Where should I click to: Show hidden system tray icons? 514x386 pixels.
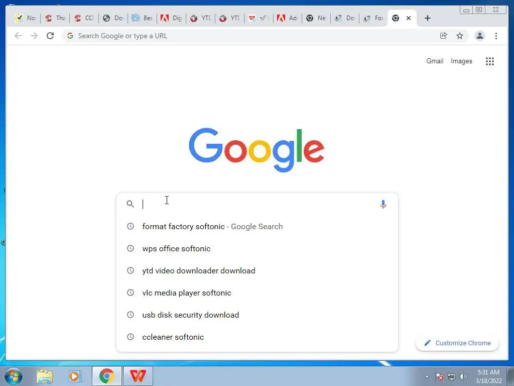pos(427,376)
